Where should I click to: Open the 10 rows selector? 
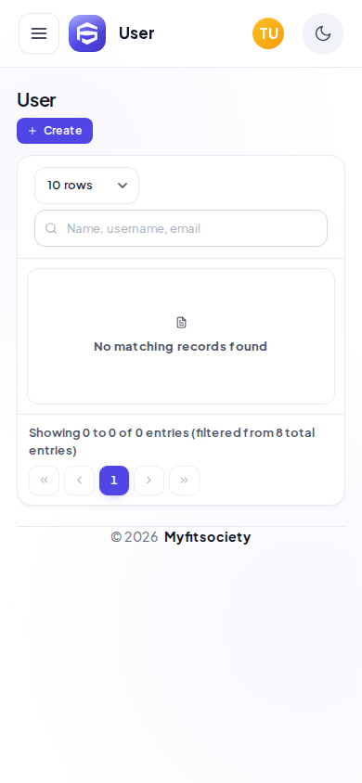pos(87,186)
